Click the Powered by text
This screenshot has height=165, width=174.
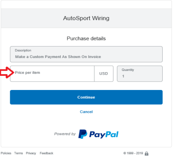pos(65,134)
